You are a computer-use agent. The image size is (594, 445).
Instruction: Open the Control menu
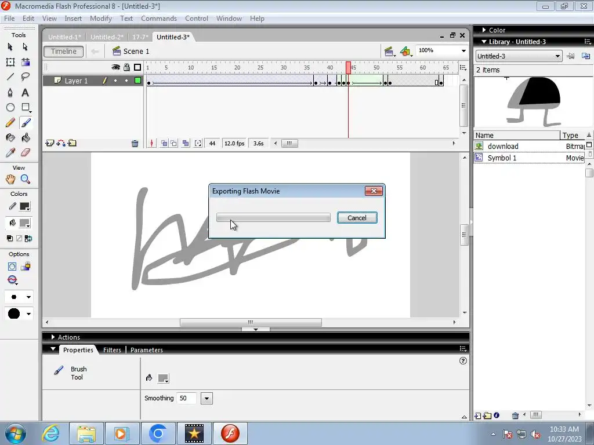(x=197, y=19)
